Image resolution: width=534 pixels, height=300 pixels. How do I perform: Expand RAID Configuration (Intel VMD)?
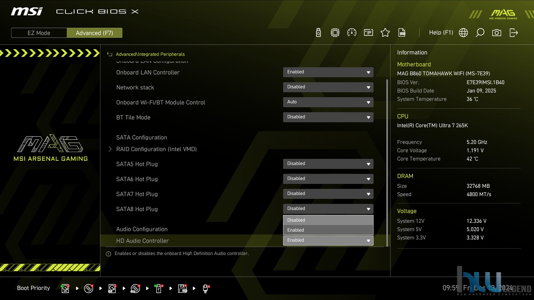coord(156,149)
